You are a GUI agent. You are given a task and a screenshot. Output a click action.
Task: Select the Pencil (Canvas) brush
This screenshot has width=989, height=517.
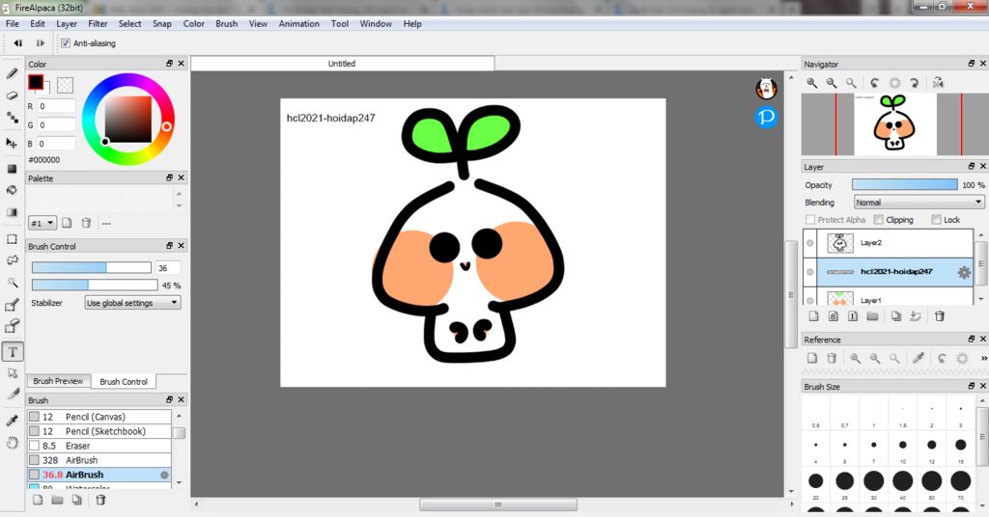[x=99, y=417]
